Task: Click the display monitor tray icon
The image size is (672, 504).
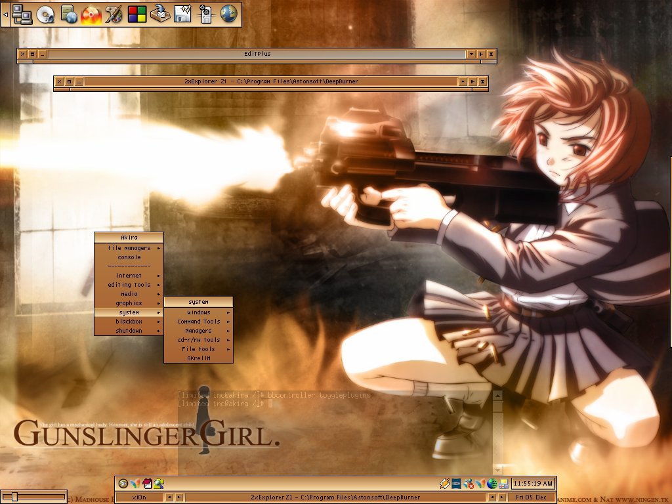Action: point(504,484)
